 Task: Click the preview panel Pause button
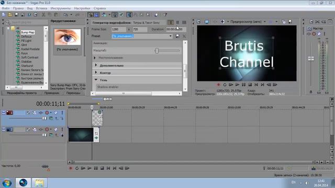tap(243, 85)
